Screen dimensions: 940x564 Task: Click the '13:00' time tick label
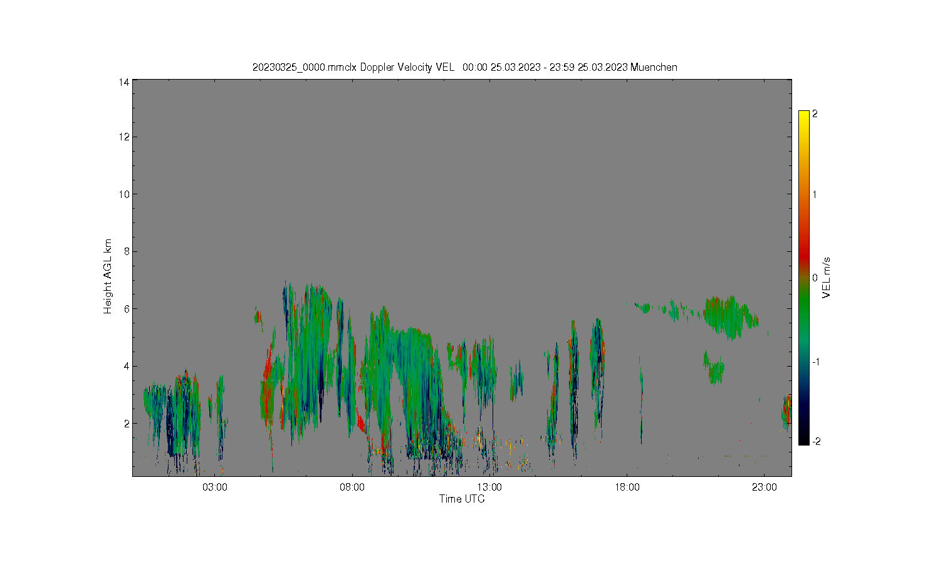tap(489, 488)
